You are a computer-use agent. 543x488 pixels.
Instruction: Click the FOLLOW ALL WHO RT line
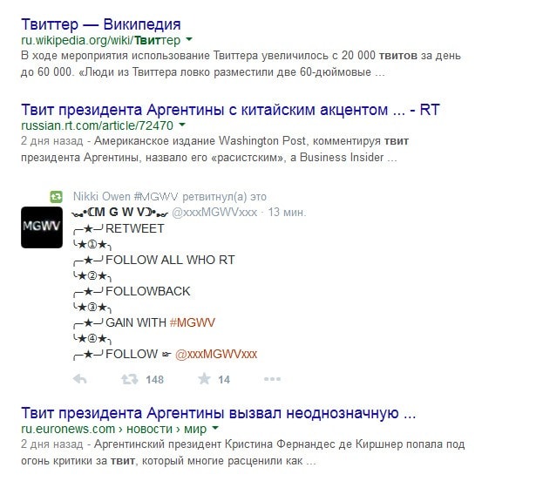pyautogui.click(x=154, y=260)
